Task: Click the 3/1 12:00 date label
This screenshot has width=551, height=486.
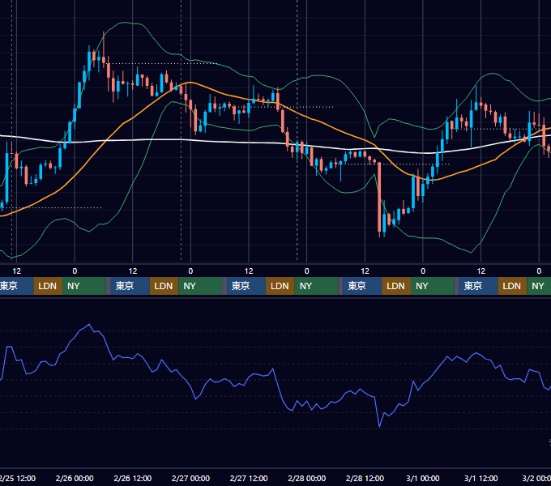Action: (x=481, y=478)
